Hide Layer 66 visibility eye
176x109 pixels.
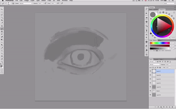150,75
